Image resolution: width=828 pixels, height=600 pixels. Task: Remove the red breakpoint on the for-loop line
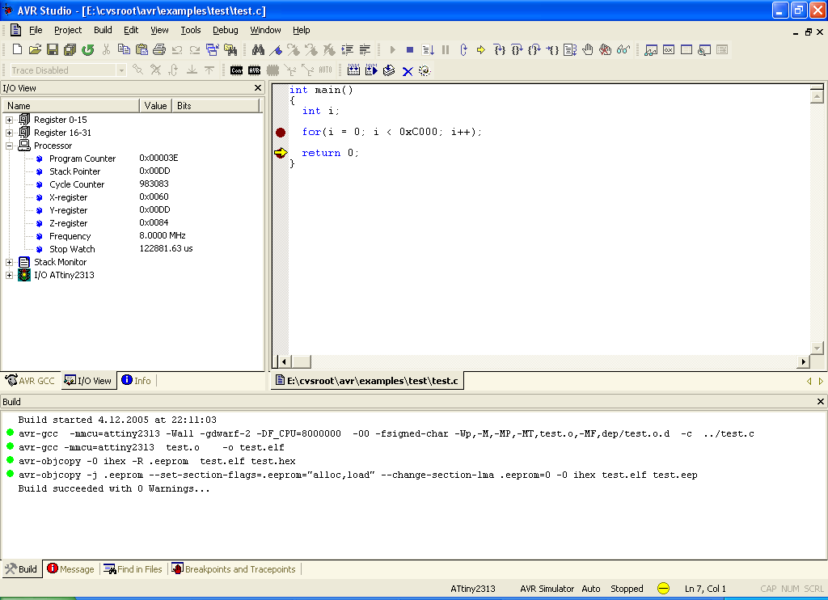pos(281,132)
